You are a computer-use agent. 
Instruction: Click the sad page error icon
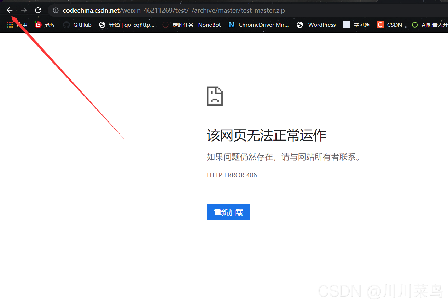(215, 96)
